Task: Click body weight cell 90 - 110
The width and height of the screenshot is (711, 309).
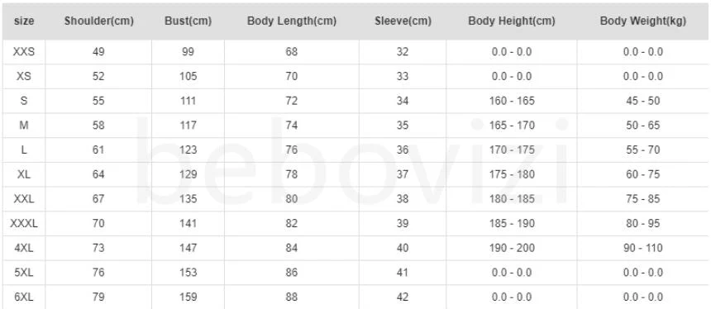Action: pos(643,248)
